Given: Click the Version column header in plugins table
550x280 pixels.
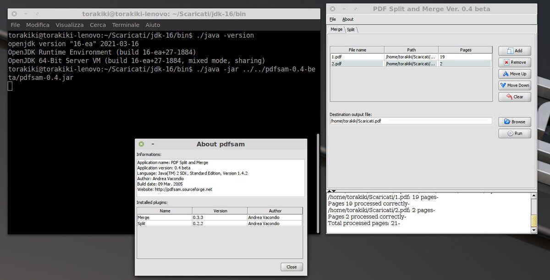Looking at the screenshot, I should (220, 211).
